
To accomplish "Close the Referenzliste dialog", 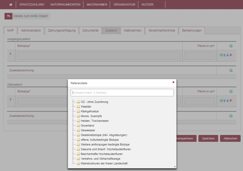I will [173, 82].
